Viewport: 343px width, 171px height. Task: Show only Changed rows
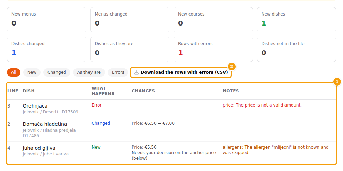(57, 72)
